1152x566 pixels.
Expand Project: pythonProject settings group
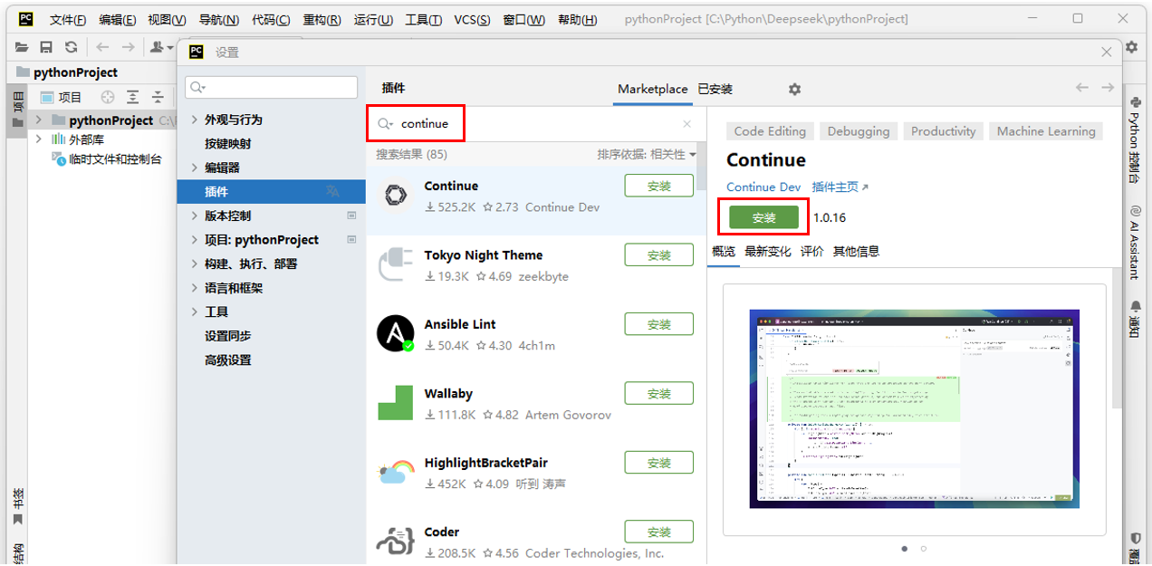(195, 240)
